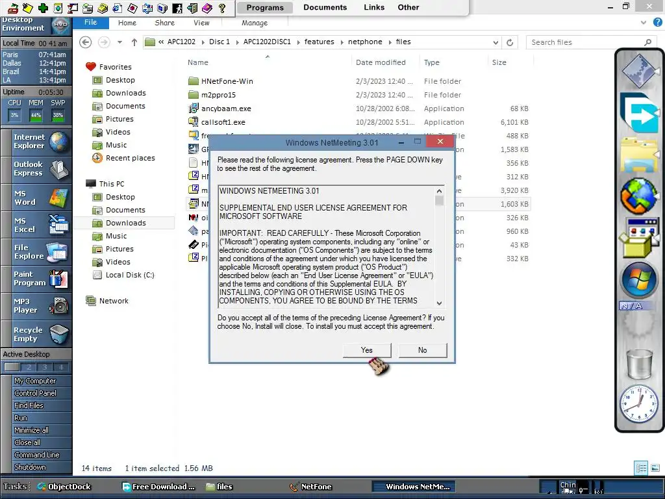
Task: Expand the File Explorer ribbon chevron
Action: point(644,23)
